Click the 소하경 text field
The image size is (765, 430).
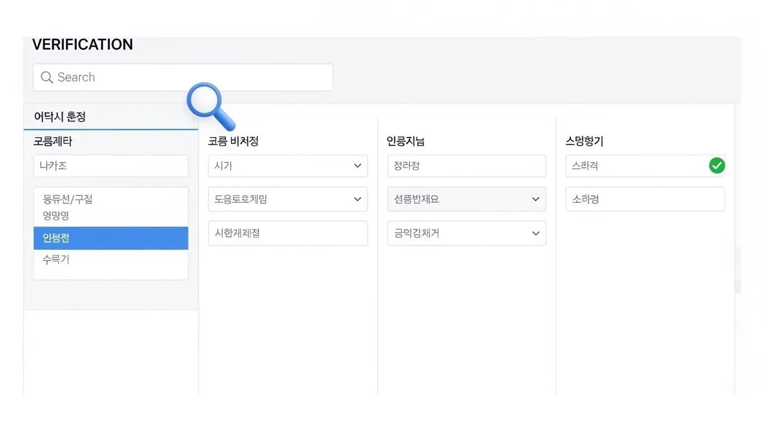[645, 199]
